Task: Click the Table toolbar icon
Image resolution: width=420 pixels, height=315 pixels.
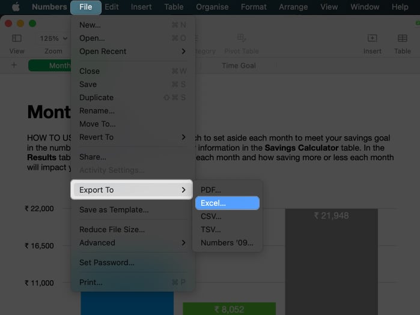Action: [403, 38]
